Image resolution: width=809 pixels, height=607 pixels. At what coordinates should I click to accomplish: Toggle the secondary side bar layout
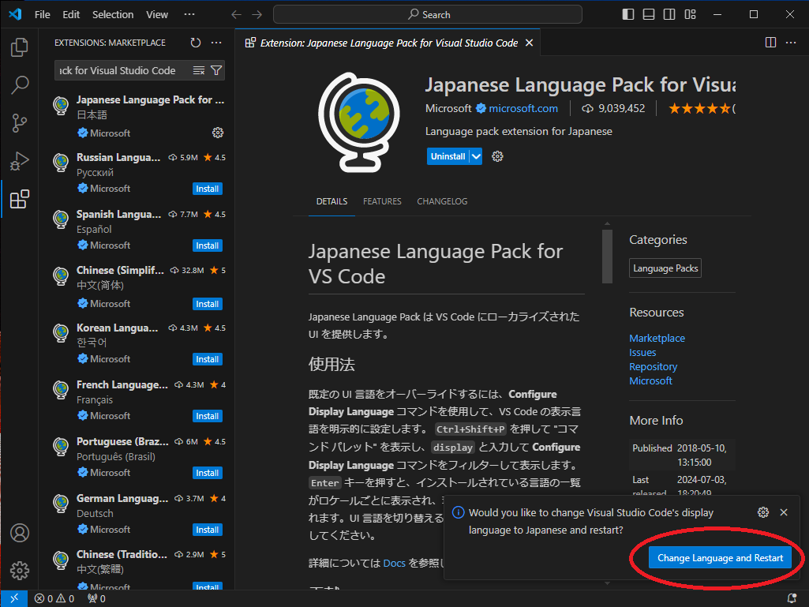[669, 14]
